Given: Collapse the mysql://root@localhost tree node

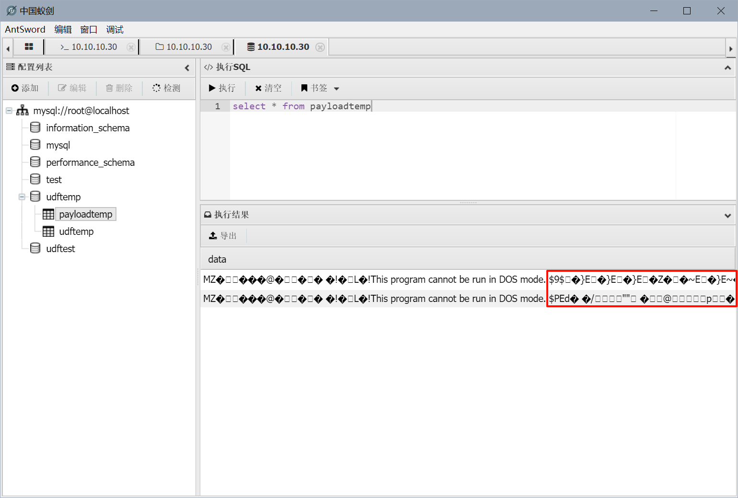Looking at the screenshot, I should pos(9,111).
